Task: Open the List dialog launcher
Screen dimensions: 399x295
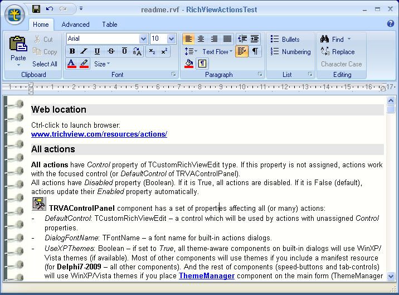Action: point(310,74)
